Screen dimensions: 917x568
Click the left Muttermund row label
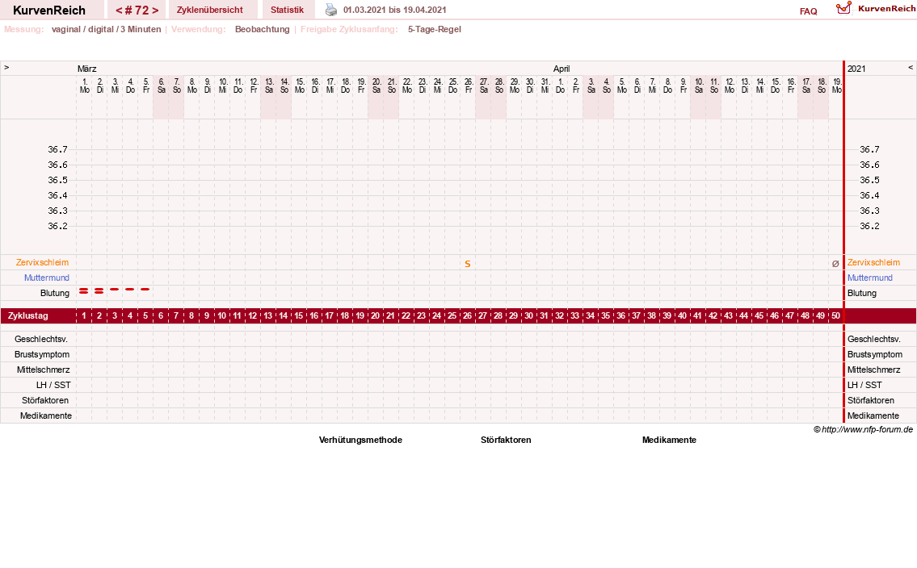(47, 278)
